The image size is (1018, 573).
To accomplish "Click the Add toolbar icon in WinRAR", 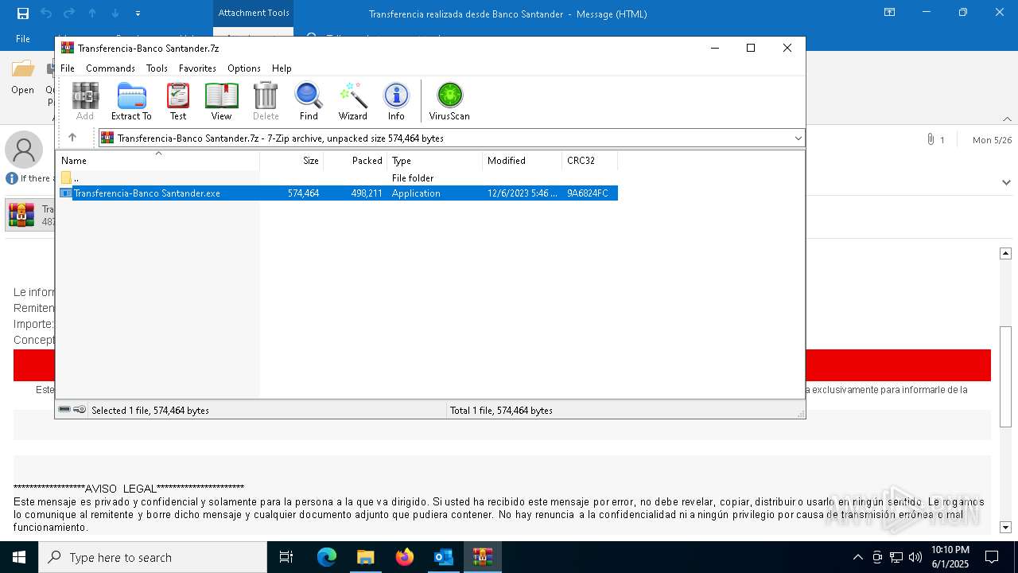I will click(x=85, y=101).
